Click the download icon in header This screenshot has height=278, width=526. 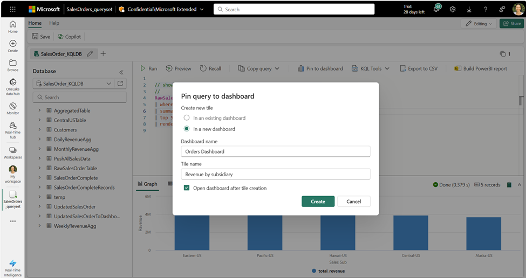click(x=469, y=9)
